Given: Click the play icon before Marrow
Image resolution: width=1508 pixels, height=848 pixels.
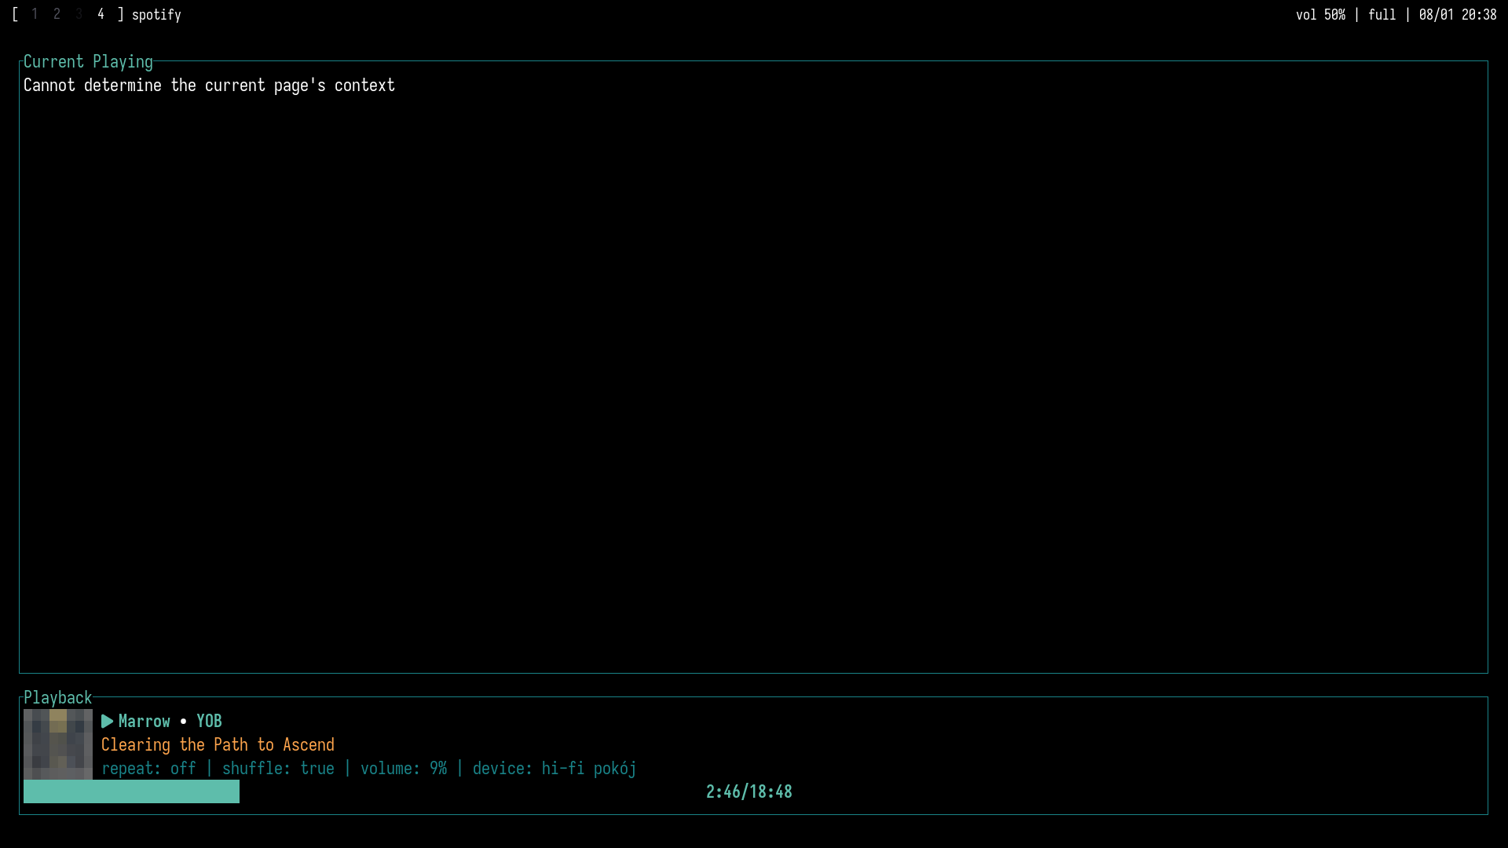Looking at the screenshot, I should 108,722.
